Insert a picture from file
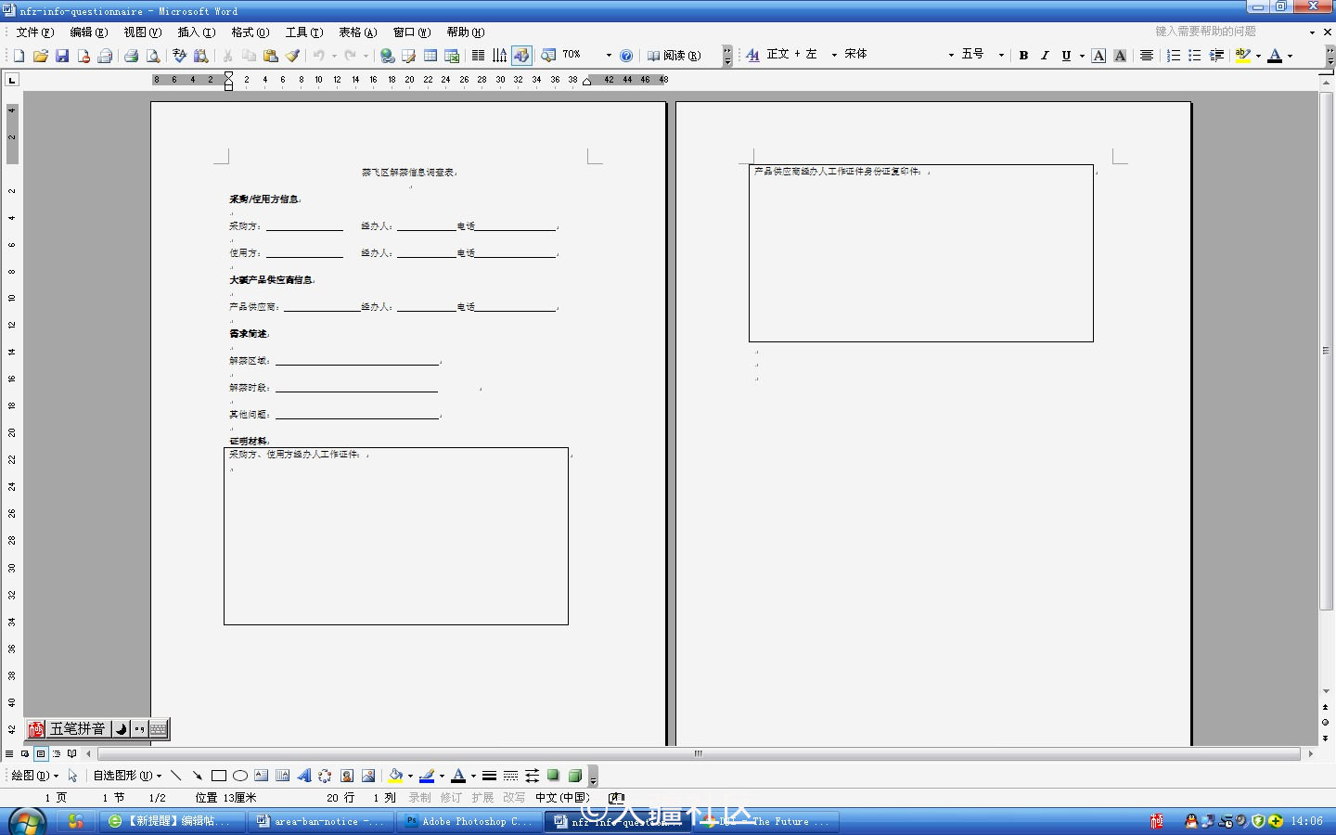This screenshot has height=835, width=1336. tap(368, 776)
